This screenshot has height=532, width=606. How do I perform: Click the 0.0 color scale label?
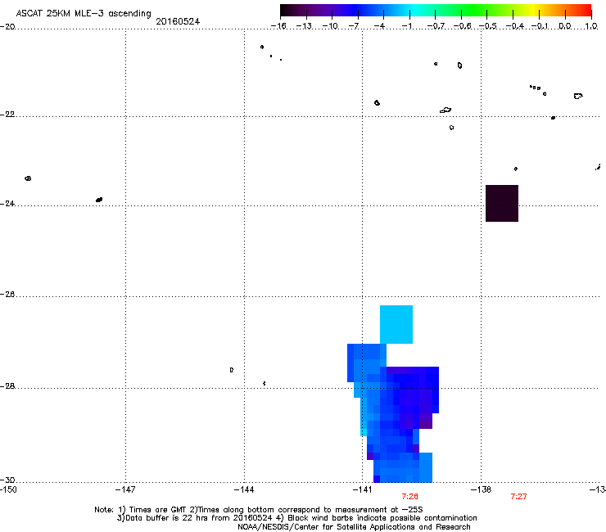565,26
